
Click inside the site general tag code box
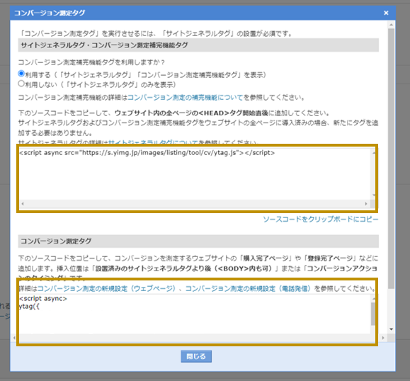point(195,174)
